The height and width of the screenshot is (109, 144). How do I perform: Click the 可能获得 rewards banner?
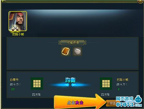click(x=72, y=42)
